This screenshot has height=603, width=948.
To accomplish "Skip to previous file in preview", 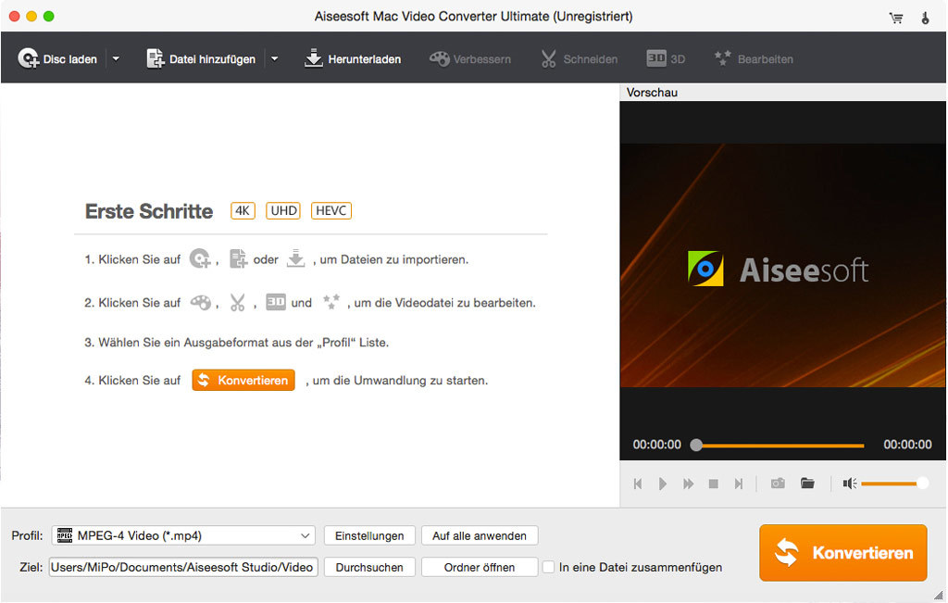I will (x=638, y=484).
